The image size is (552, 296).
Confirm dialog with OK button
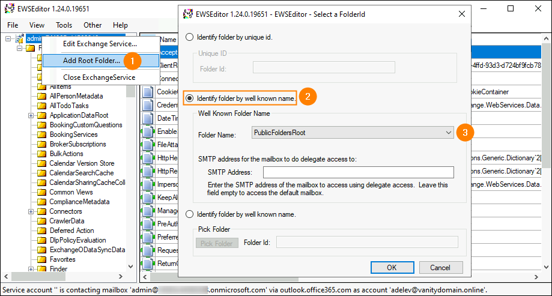(x=392, y=268)
